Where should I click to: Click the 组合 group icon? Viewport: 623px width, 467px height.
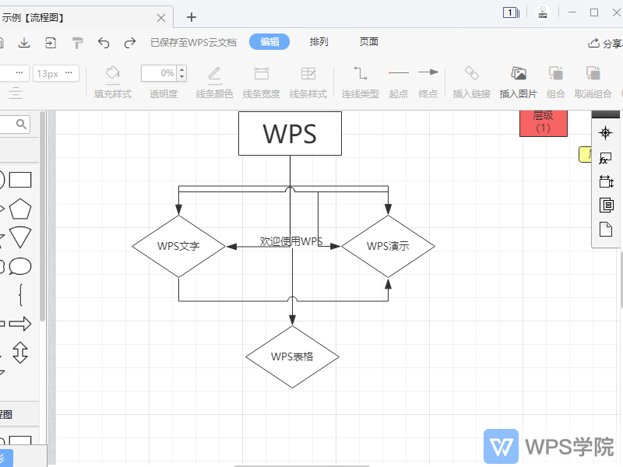point(555,73)
